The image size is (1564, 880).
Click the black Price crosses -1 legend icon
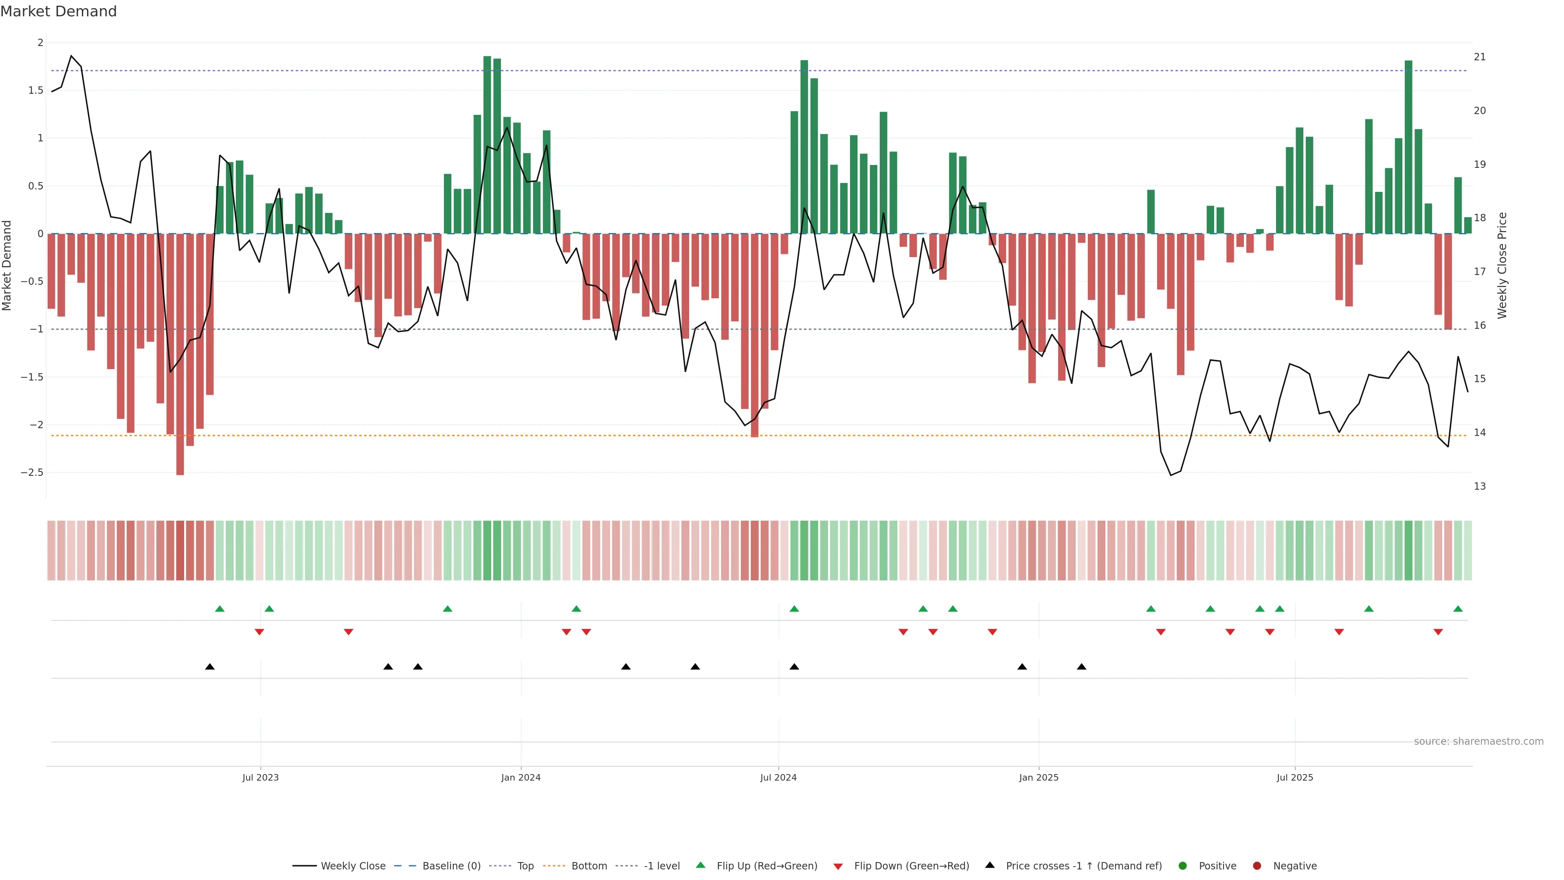point(990,865)
